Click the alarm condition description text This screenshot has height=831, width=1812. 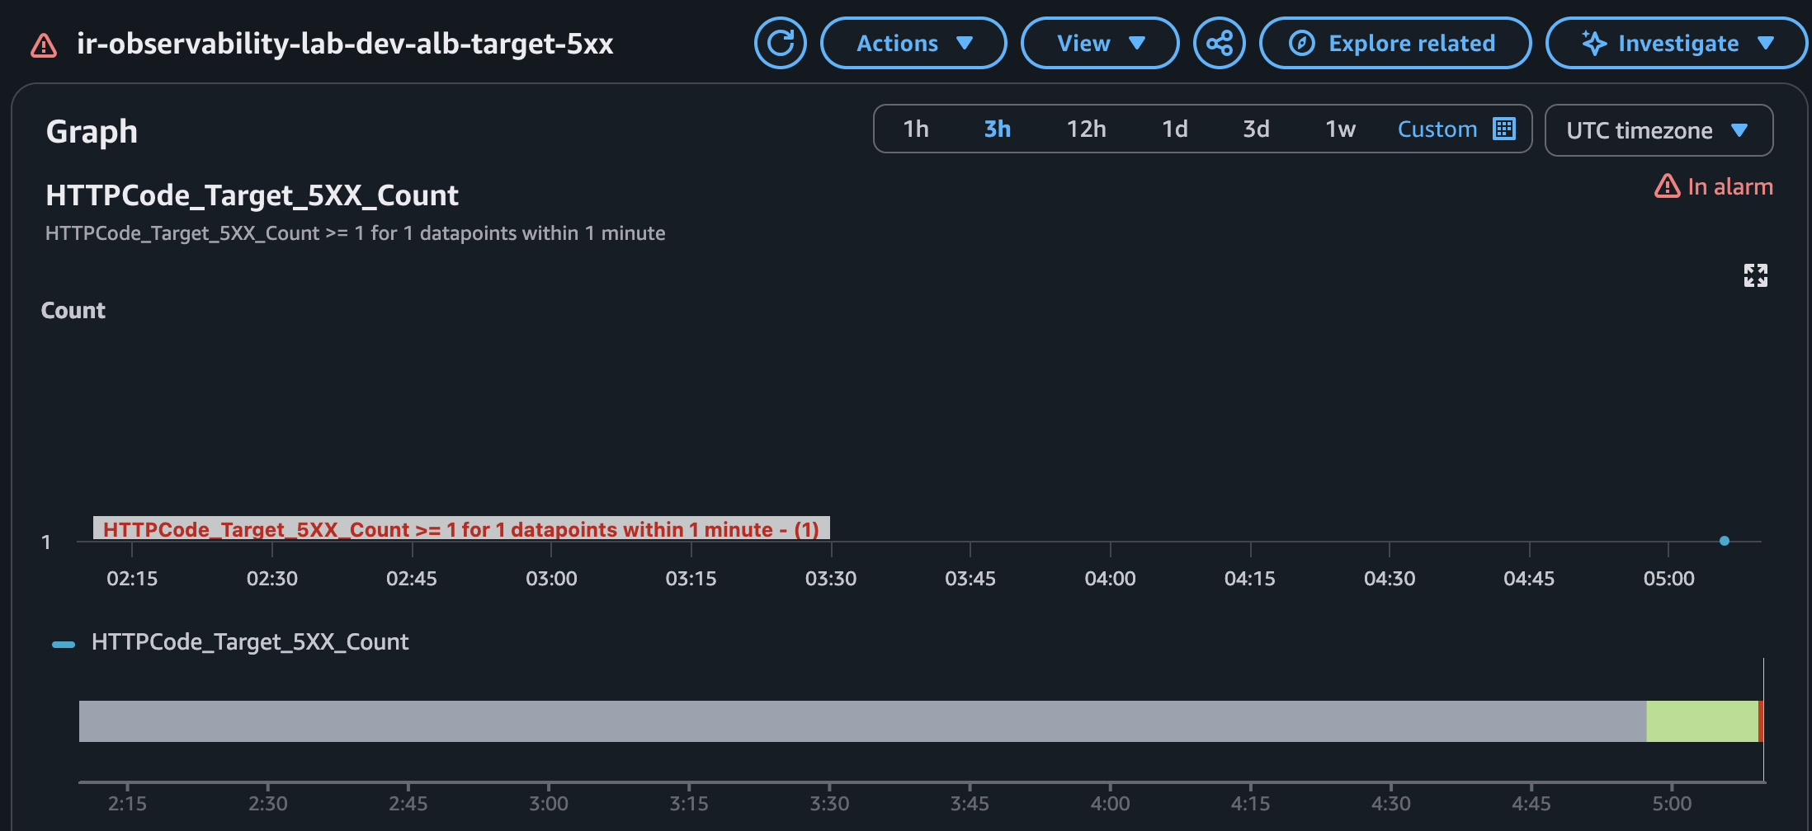click(x=355, y=233)
